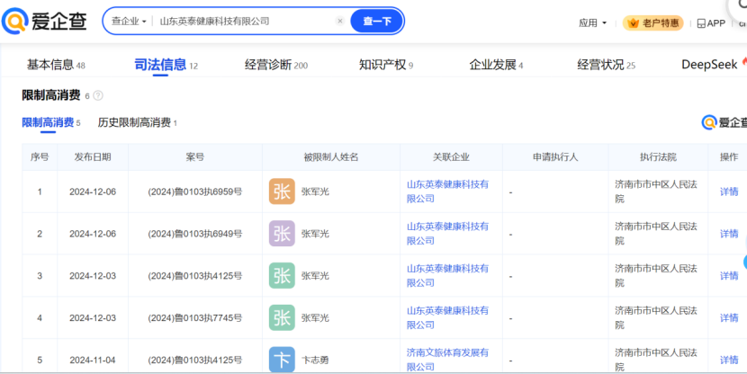Select the 限制高消费 5 sub-tab
The image size is (747, 374).
tap(51, 123)
